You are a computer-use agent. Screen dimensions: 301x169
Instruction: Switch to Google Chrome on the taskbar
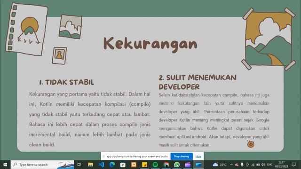(166, 165)
